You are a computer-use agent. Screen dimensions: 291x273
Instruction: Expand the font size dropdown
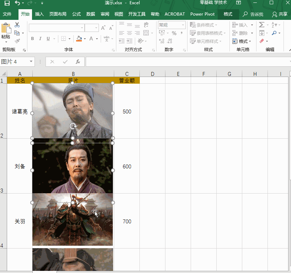coord(96,28)
